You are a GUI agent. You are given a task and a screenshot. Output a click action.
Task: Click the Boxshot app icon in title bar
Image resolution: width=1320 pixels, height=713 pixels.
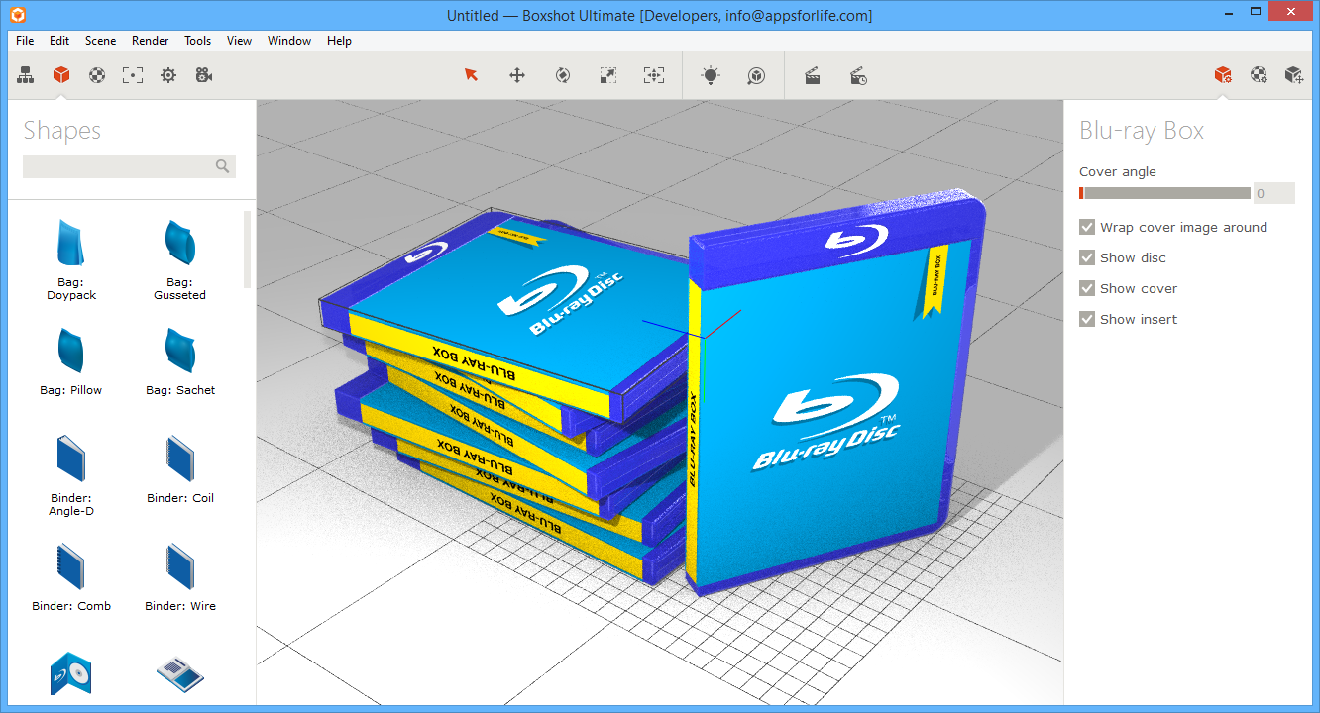[18, 15]
